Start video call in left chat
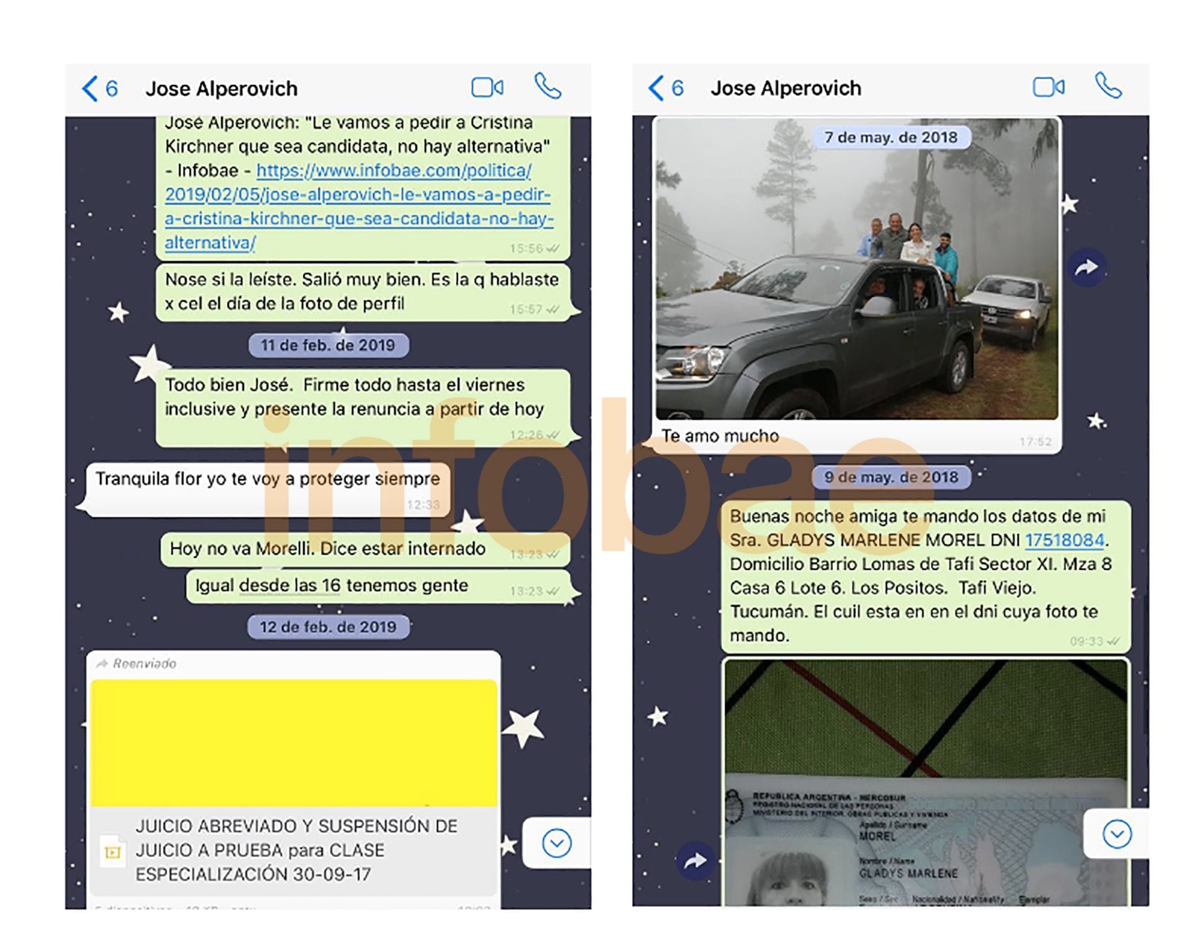 pyautogui.click(x=487, y=87)
